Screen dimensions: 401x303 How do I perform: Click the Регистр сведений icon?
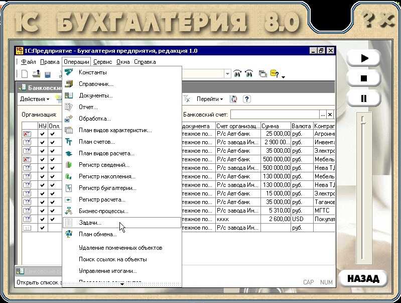point(69,165)
